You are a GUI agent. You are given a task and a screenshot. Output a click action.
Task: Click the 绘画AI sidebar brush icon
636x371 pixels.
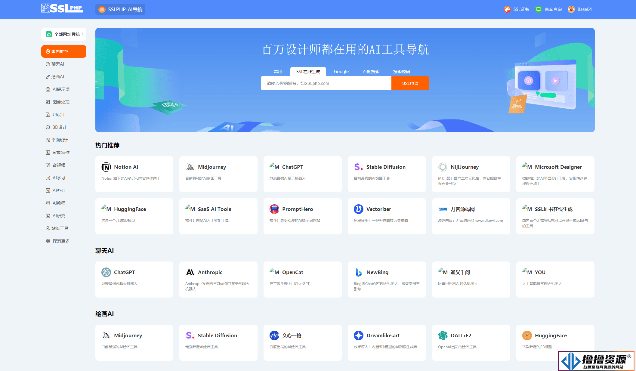point(48,77)
